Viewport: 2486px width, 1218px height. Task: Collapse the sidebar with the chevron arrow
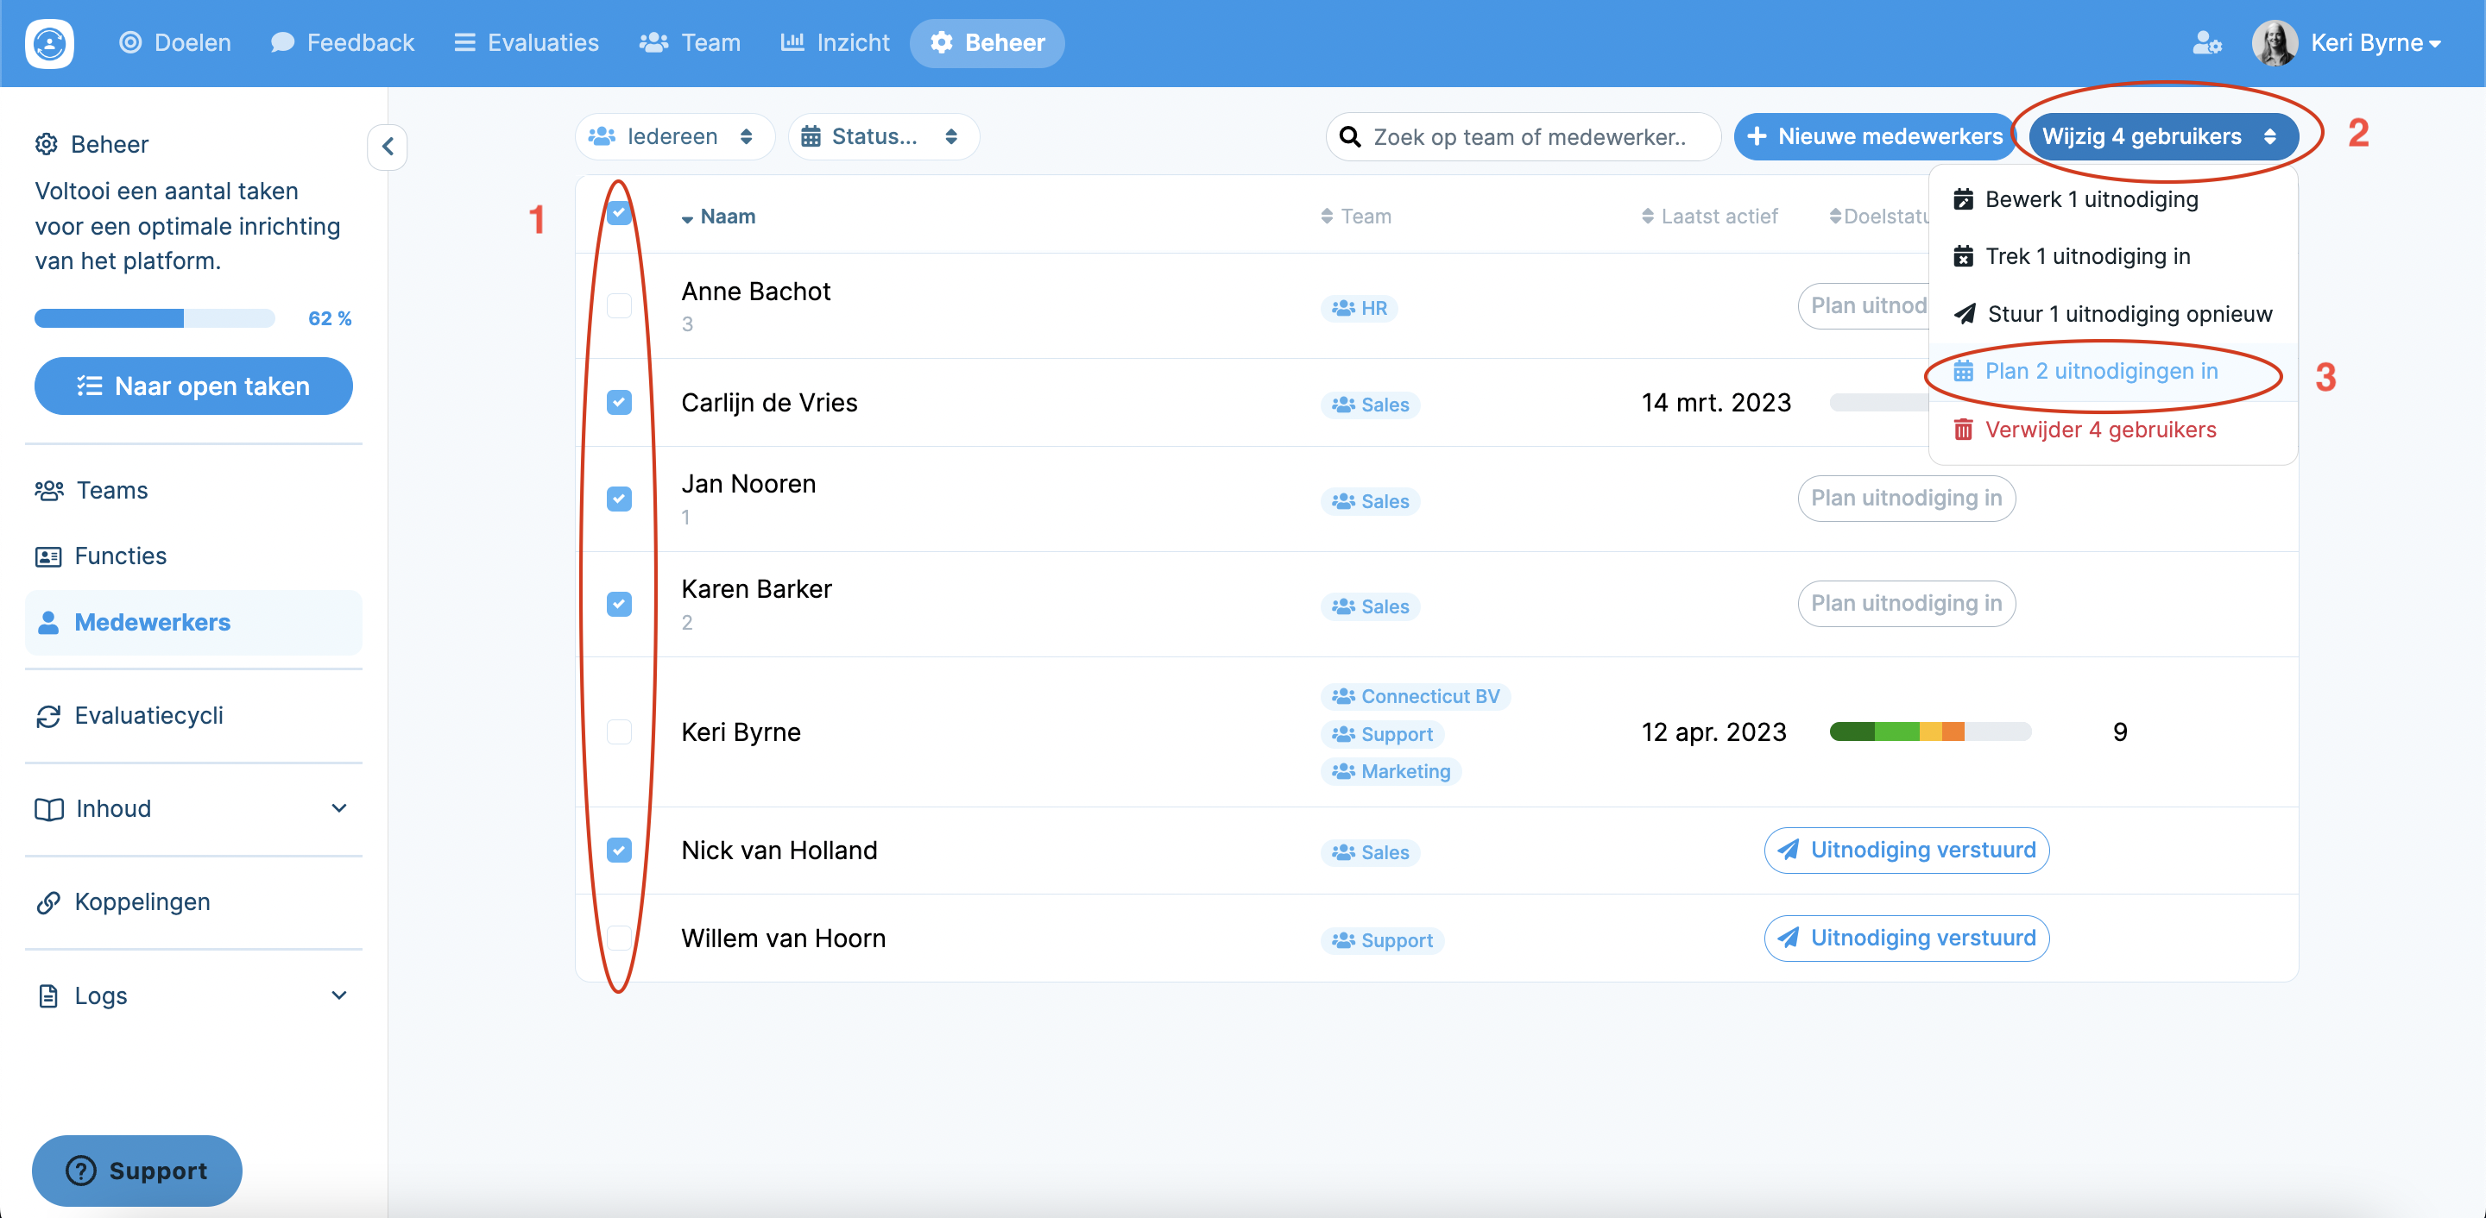pyautogui.click(x=387, y=147)
